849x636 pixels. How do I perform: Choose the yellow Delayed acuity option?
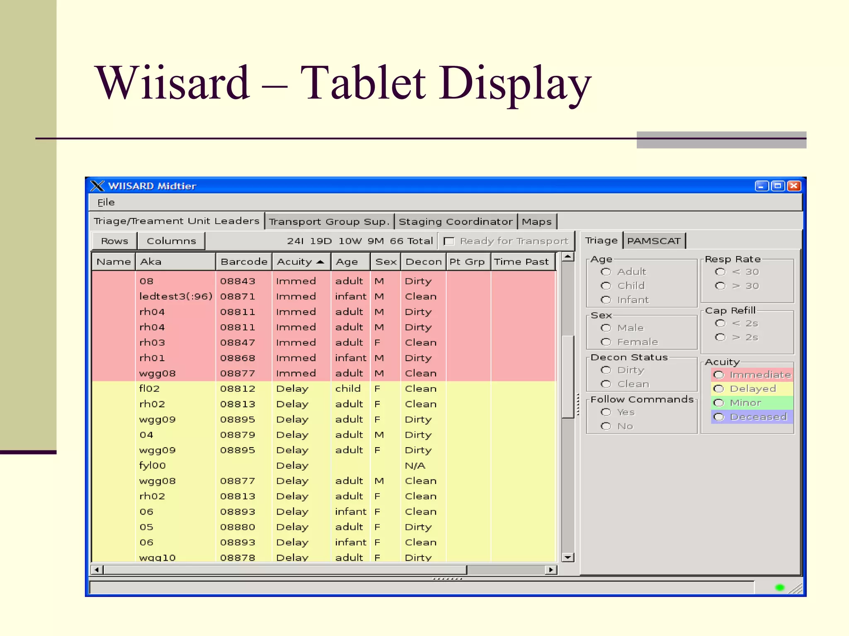752,389
